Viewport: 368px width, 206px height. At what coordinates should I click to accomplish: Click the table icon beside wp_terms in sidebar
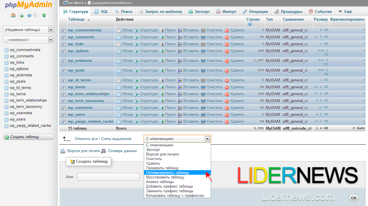(6, 94)
